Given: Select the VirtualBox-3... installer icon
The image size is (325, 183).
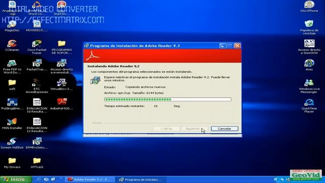Looking at the screenshot, I should point(61,84).
